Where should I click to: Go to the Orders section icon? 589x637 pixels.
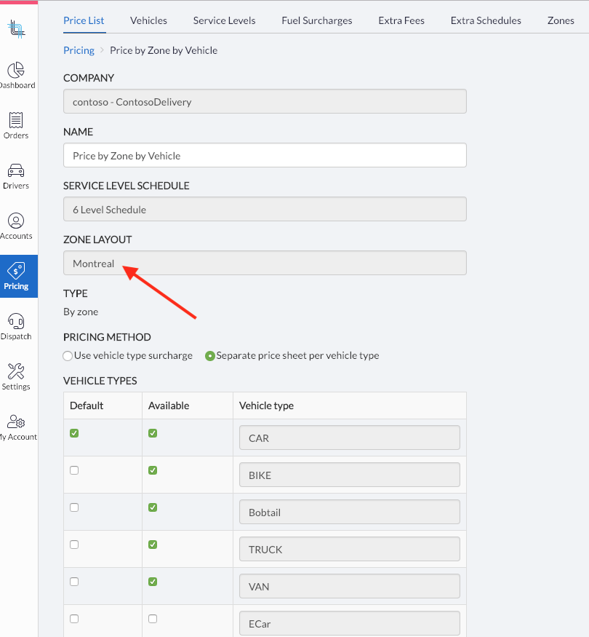pyautogui.click(x=16, y=120)
